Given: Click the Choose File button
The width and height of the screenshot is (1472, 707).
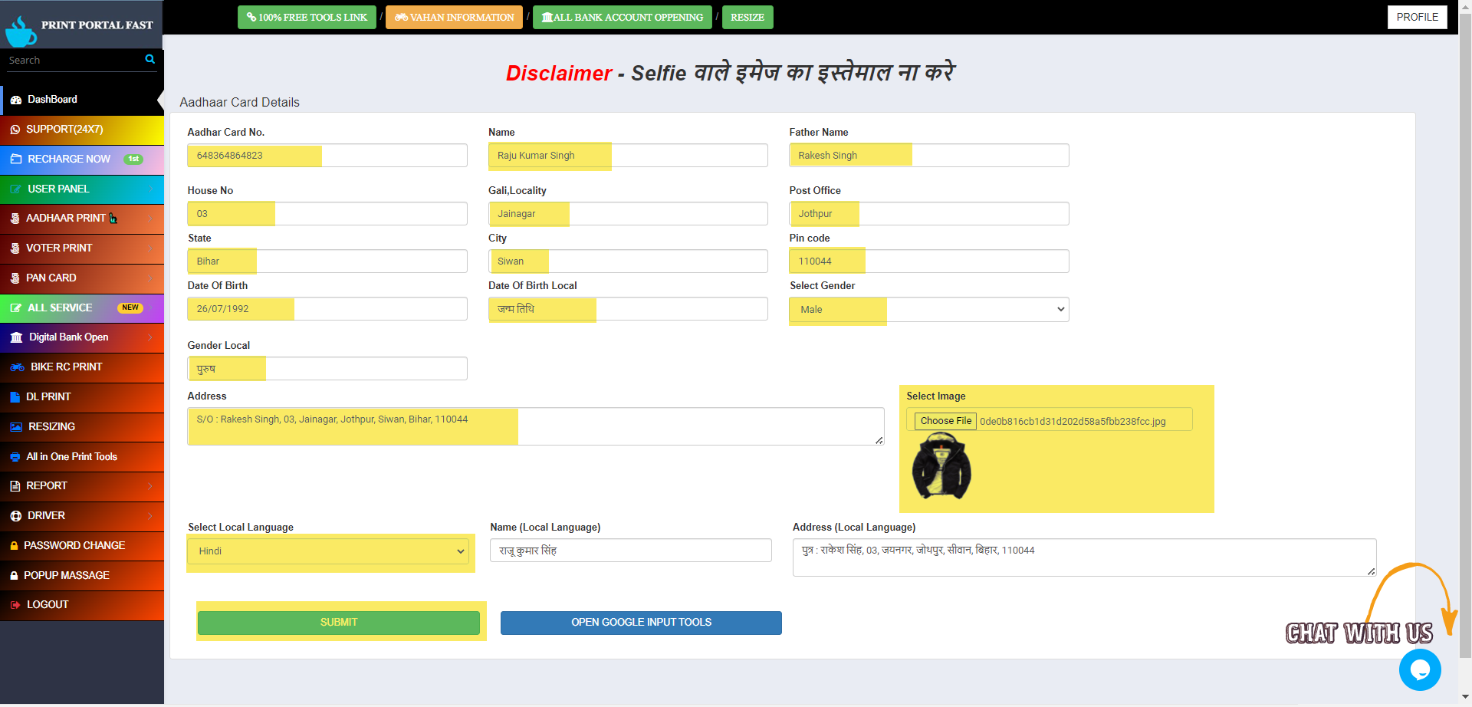Looking at the screenshot, I should (945, 421).
